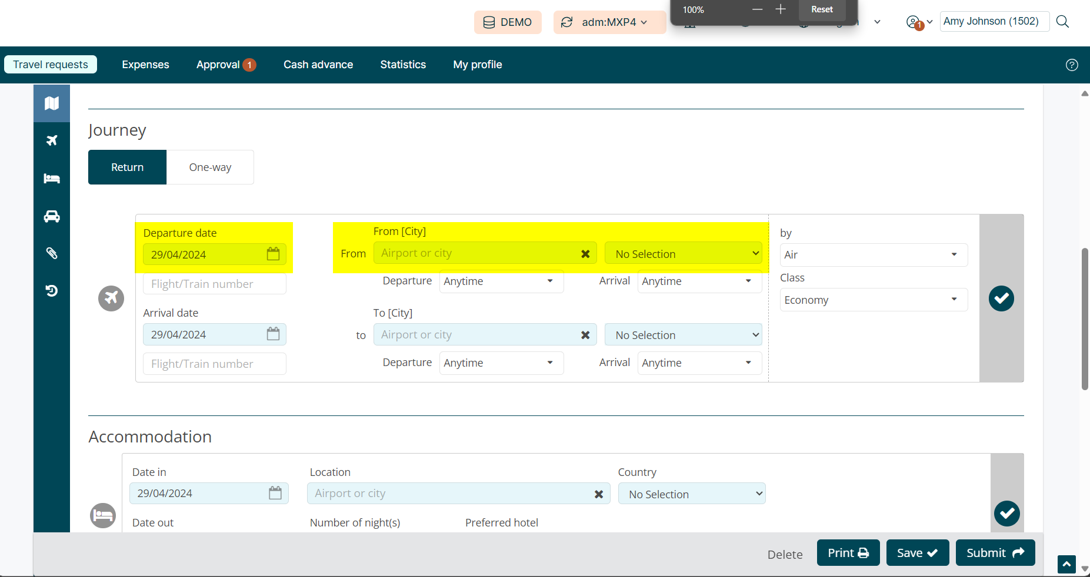Viewport: 1090px width, 577px height.
Task: Expand the From country No Selection dropdown
Action: click(683, 254)
